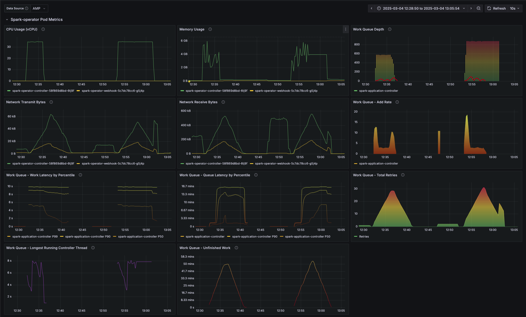
Task: Click the Refresh dashboard button
Action: (x=496, y=9)
